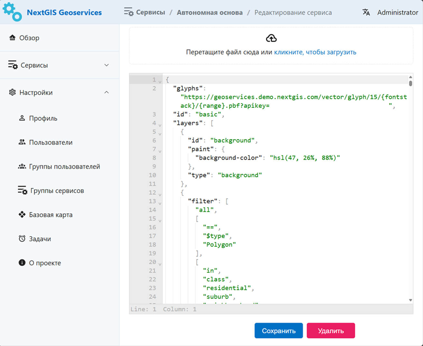Click the NextGIS Geoservices gears logo
Screen dimensions: 423x346
(x=12, y=12)
